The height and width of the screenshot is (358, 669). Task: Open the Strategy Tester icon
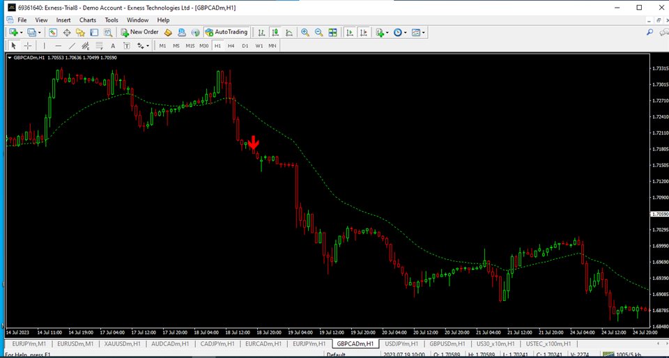(x=107, y=33)
